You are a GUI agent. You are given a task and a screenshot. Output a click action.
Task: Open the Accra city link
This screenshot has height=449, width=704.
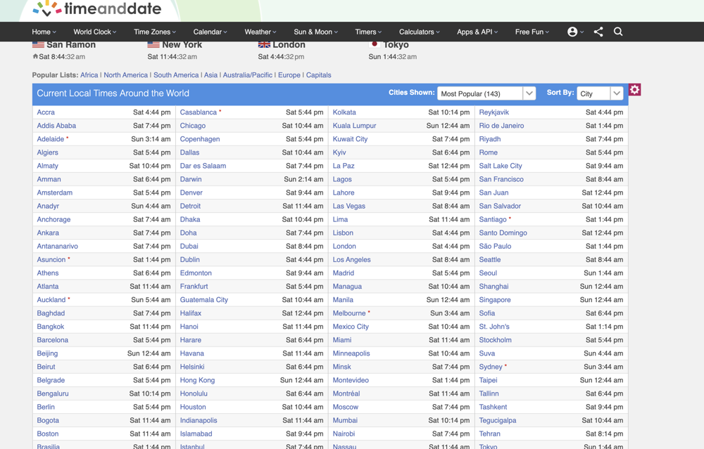(46, 112)
